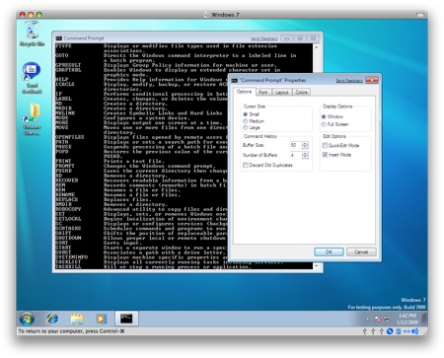Open the Recycle Bin desktop icon
This screenshot has width=444, height=358.
click(x=32, y=34)
